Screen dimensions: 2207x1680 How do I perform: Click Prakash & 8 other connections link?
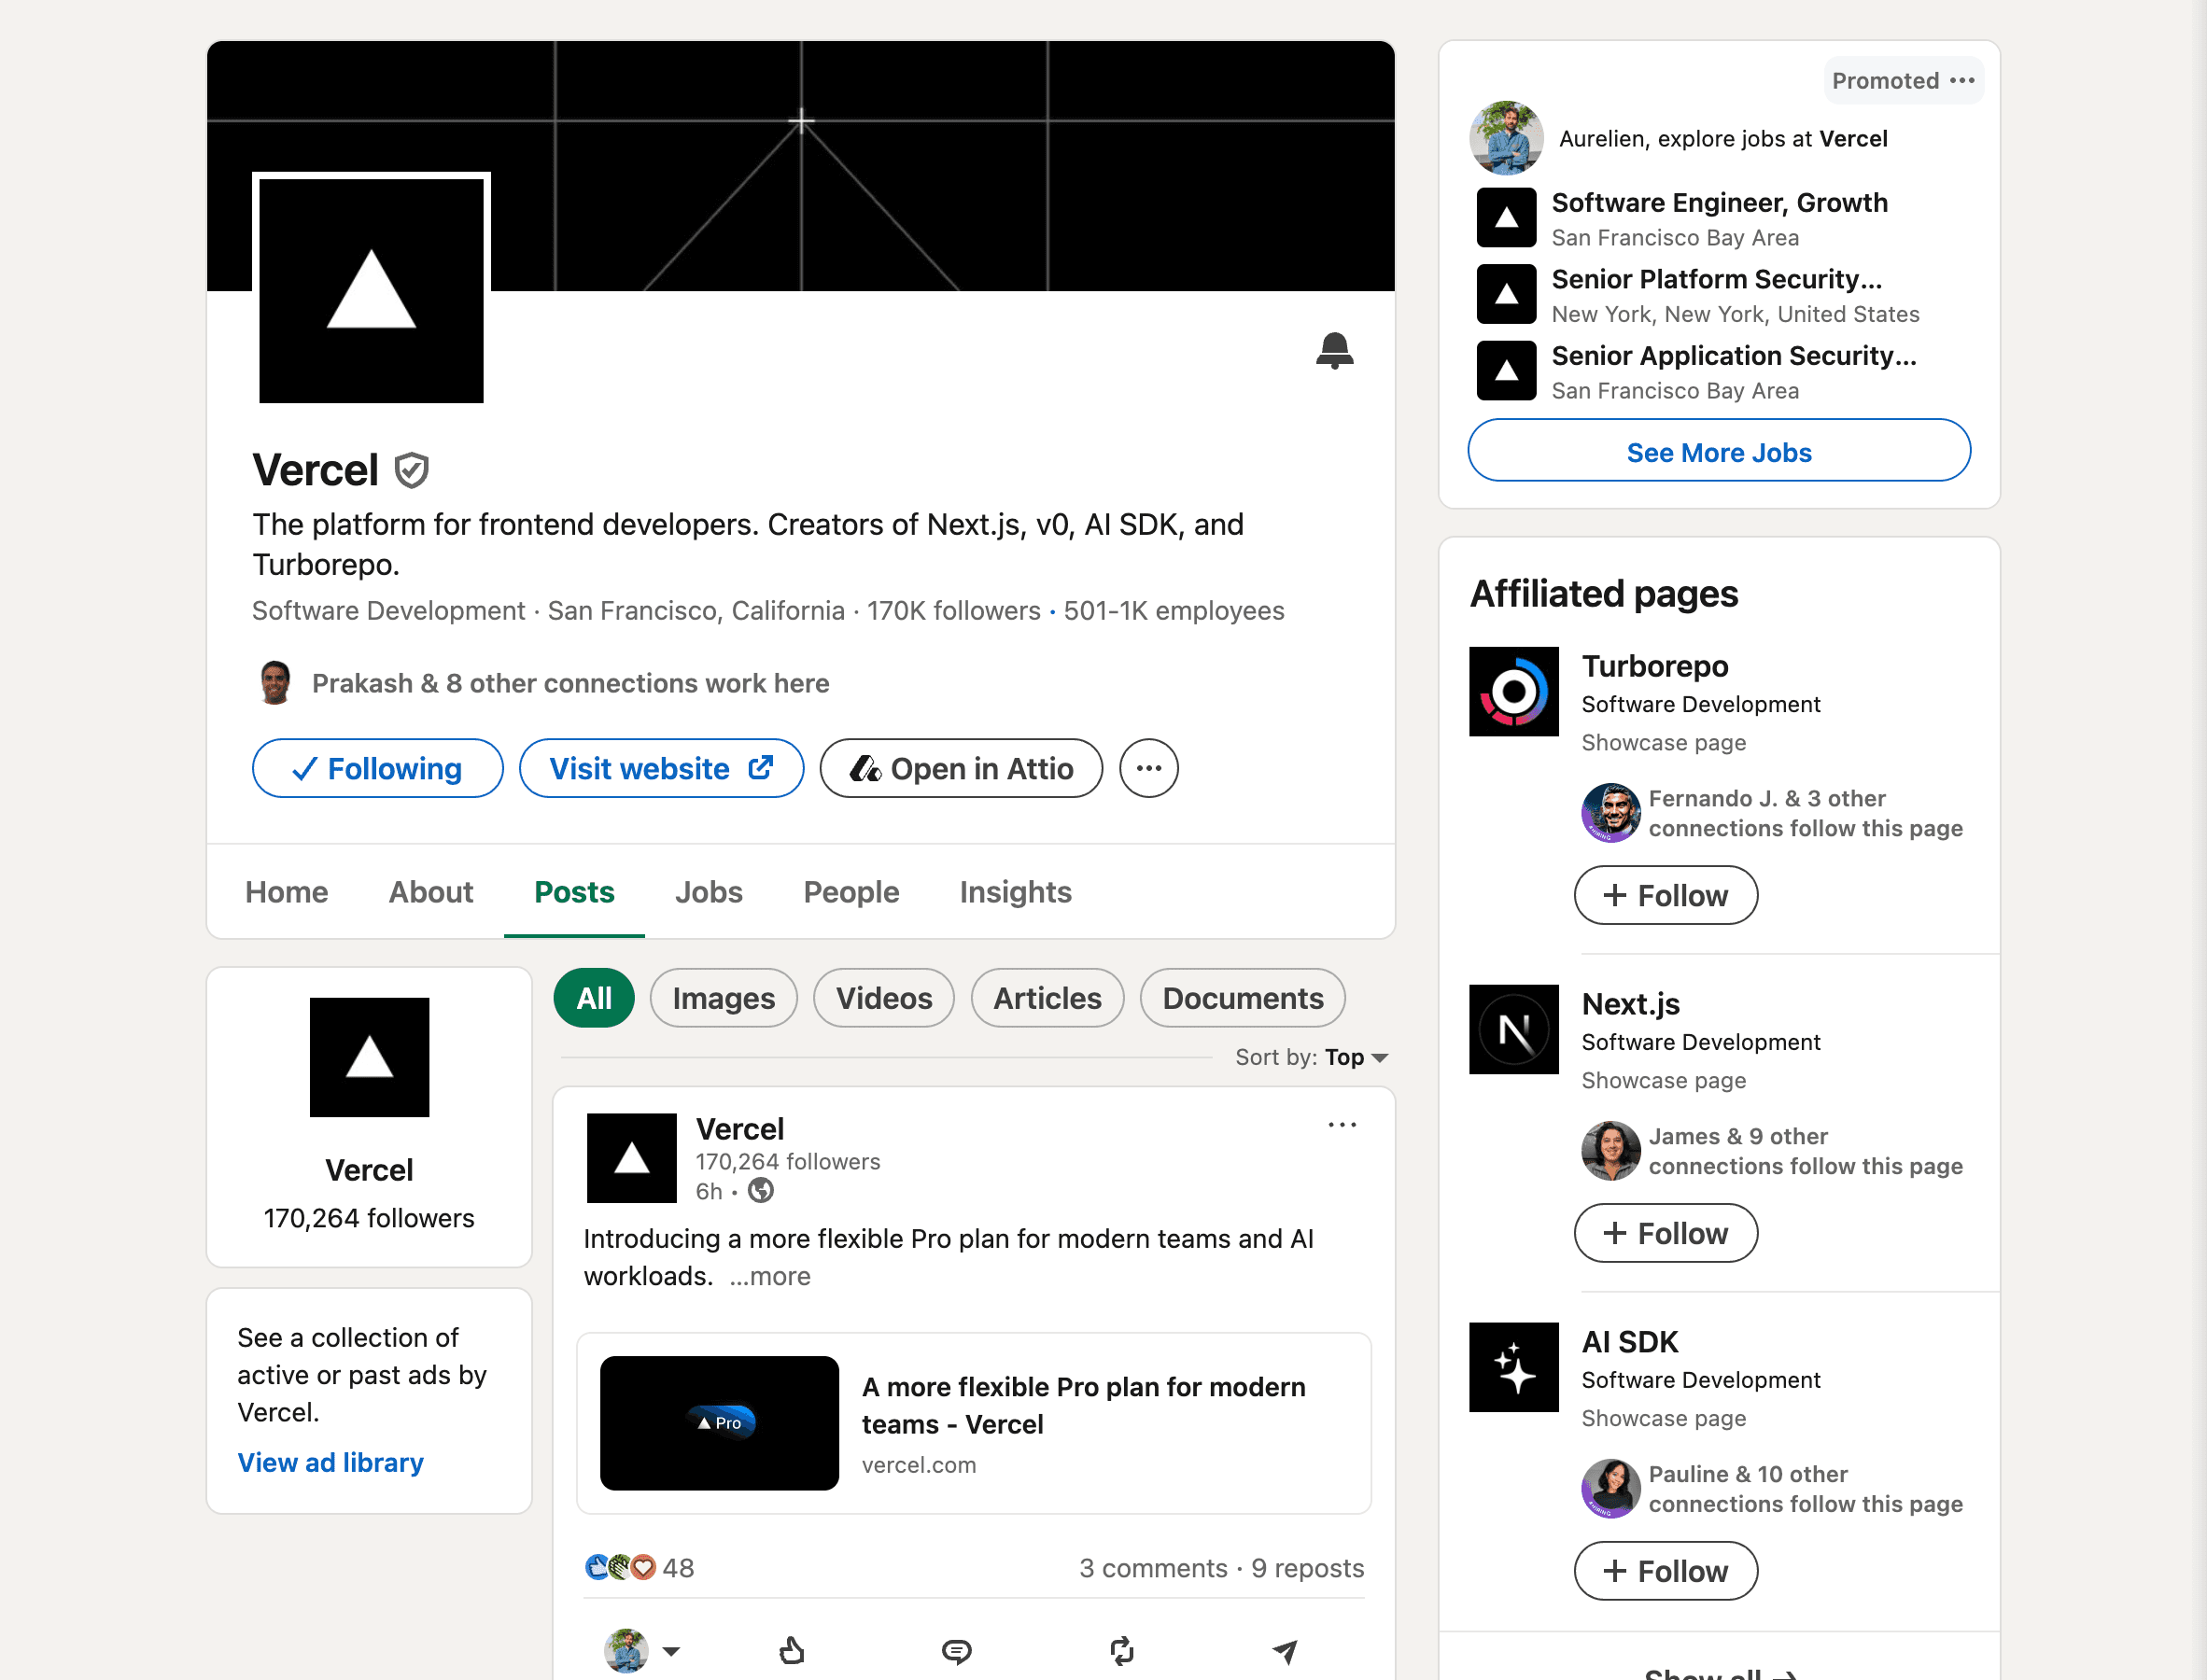click(570, 683)
